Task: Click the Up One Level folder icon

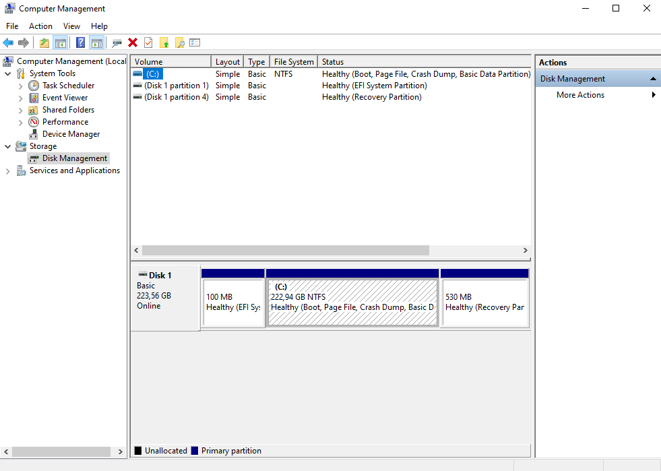Action: coord(44,43)
